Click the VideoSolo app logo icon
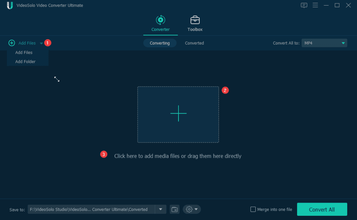Screen dimensions: 357x220 point(10,6)
